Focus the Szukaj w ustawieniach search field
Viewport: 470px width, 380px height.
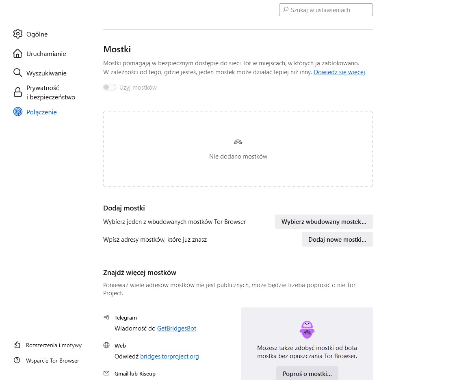click(329, 10)
